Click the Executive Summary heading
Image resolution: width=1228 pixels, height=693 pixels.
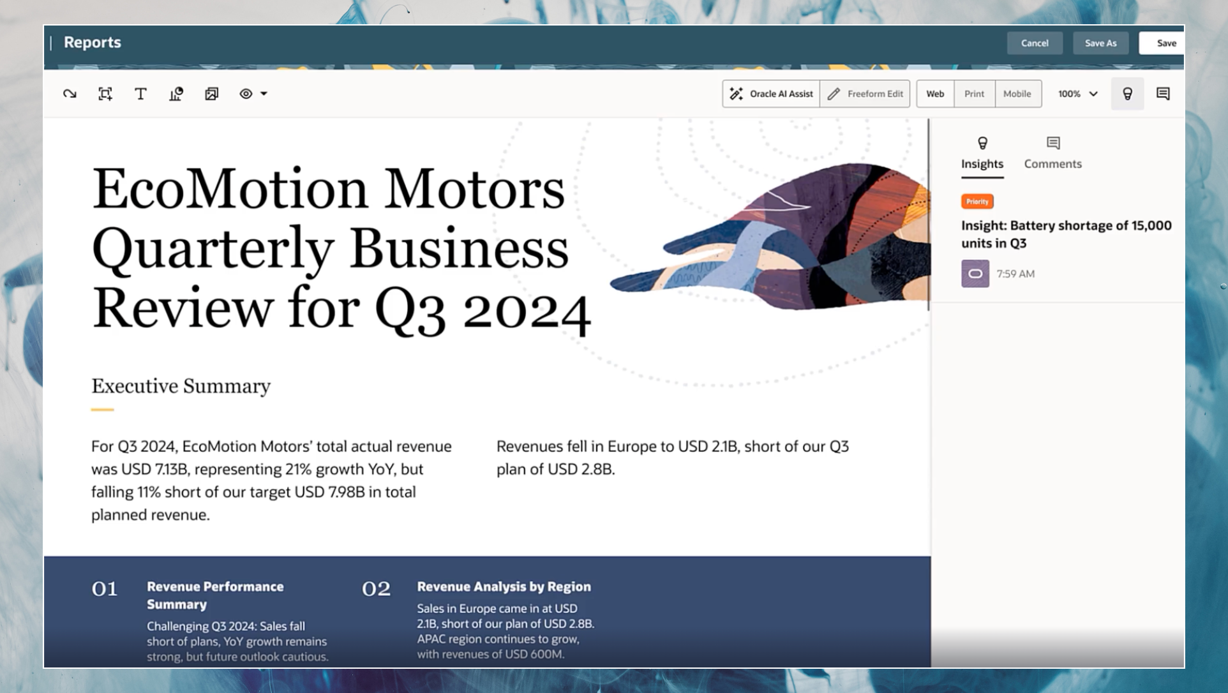[181, 386]
